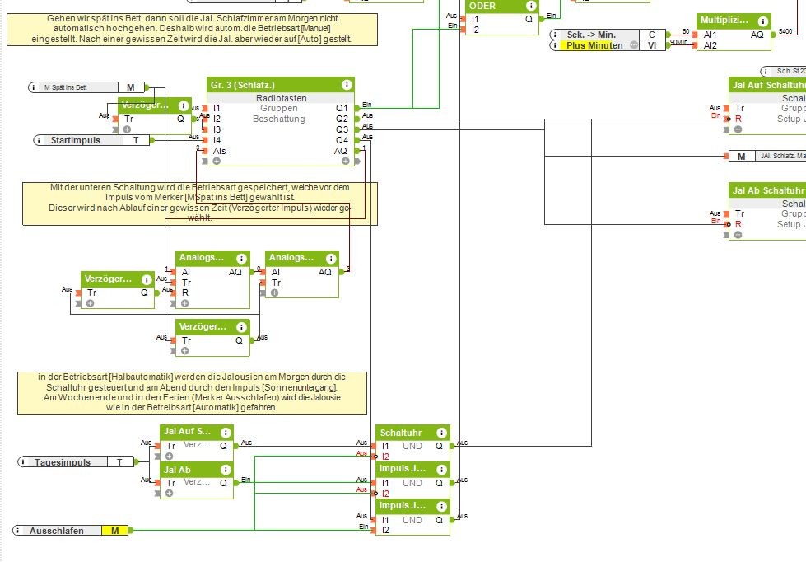
Task: Click info icon on Gr. 3 (Schlafz.) block
Action: 347,85
